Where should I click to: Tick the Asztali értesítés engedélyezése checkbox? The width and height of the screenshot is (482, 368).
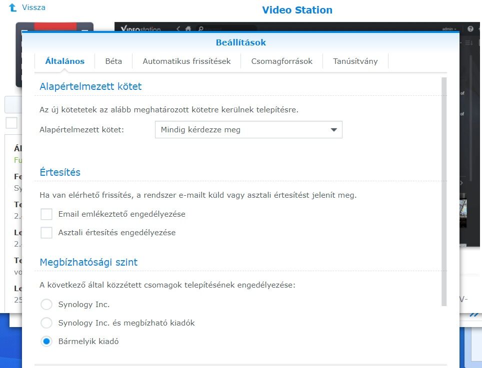pyautogui.click(x=46, y=233)
